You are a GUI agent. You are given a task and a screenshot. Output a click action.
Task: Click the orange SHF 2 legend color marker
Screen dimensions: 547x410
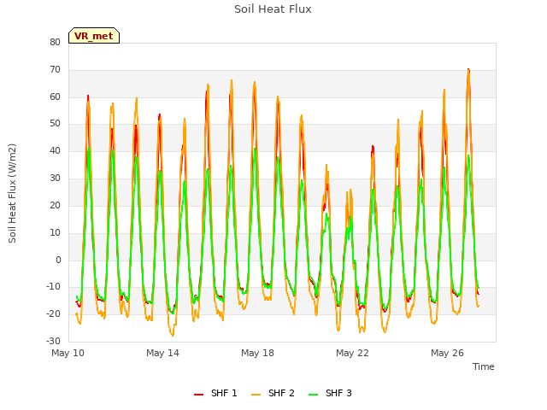256,394
